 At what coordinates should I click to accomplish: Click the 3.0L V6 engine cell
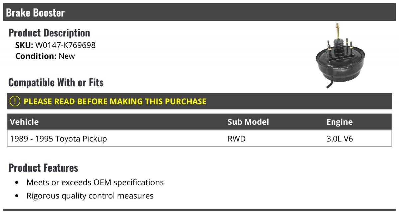(339, 139)
